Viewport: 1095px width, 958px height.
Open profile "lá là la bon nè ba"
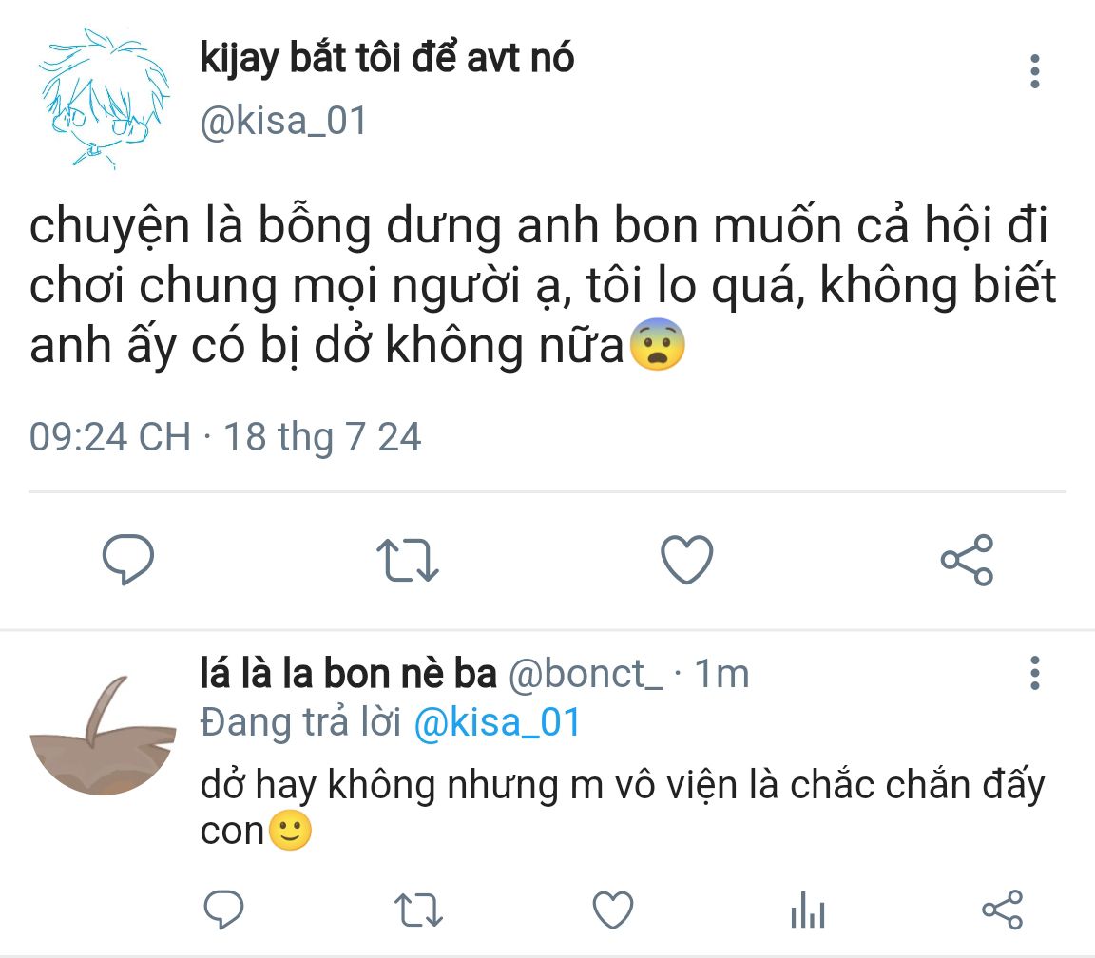click(348, 674)
